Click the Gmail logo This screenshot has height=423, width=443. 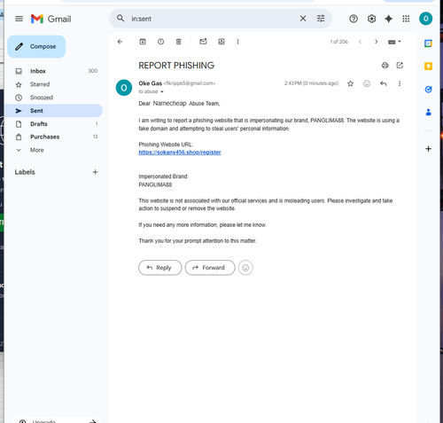pos(51,19)
